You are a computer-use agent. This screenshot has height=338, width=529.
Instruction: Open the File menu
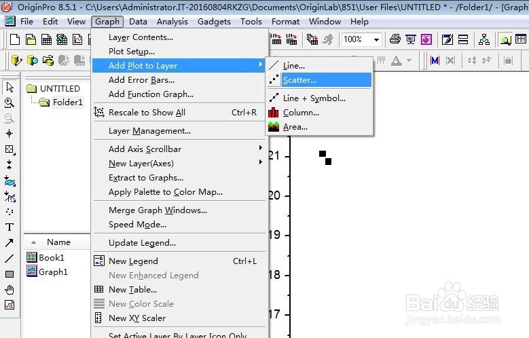tap(26, 22)
